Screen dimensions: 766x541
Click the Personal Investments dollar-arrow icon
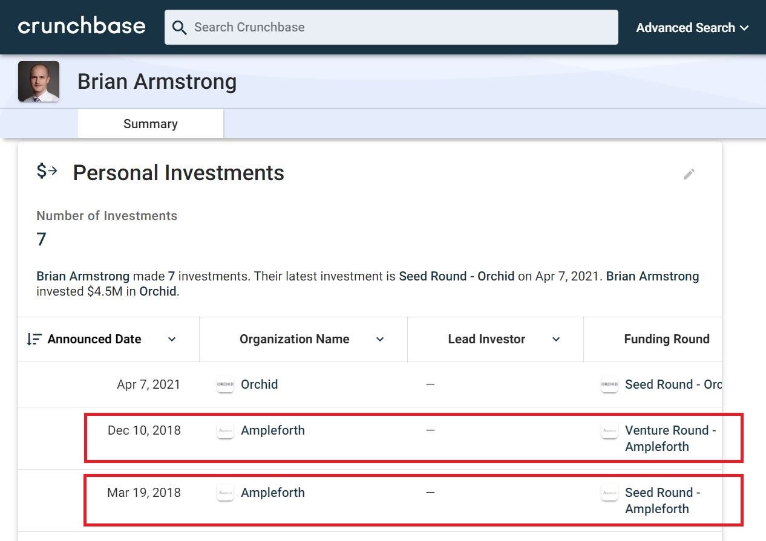click(47, 172)
